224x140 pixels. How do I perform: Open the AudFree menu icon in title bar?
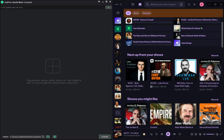(99, 2)
